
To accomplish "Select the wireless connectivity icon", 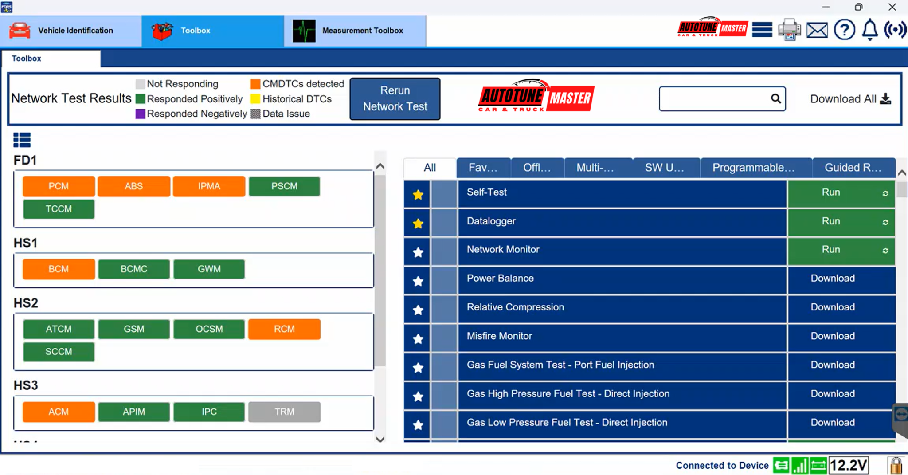I will click(896, 29).
